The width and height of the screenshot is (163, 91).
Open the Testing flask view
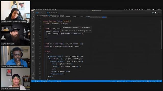coord(33,39)
